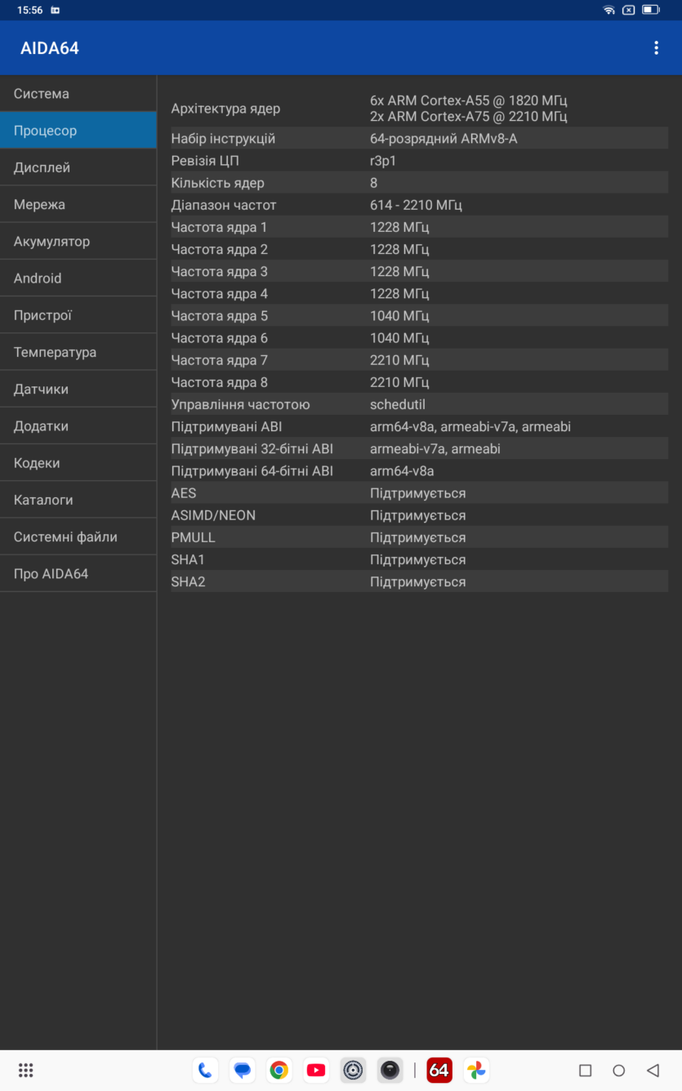Screen dimensions: 682x1091
Task: Open YouTube from the dock
Action: pos(316,1070)
